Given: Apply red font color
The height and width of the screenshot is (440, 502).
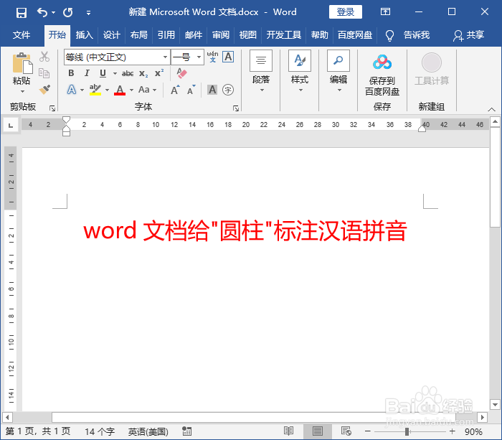Looking at the screenshot, I should pos(120,90).
